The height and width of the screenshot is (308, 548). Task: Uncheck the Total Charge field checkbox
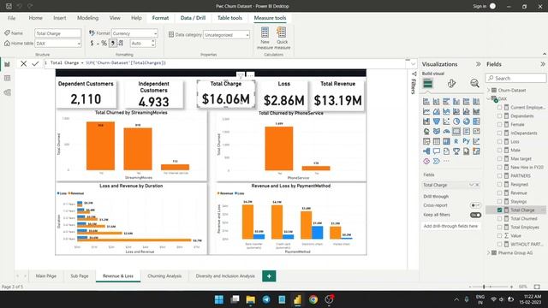pyautogui.click(x=499, y=210)
